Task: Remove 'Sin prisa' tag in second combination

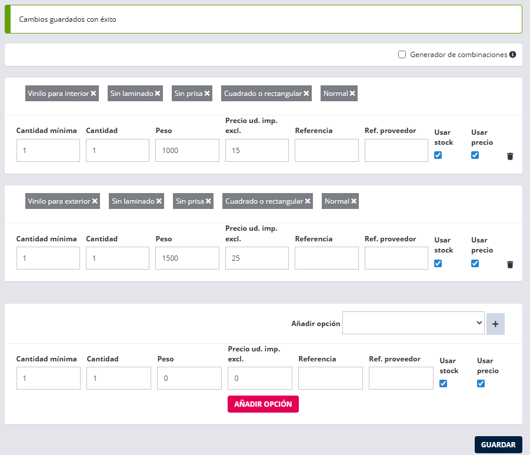Action: click(x=208, y=201)
